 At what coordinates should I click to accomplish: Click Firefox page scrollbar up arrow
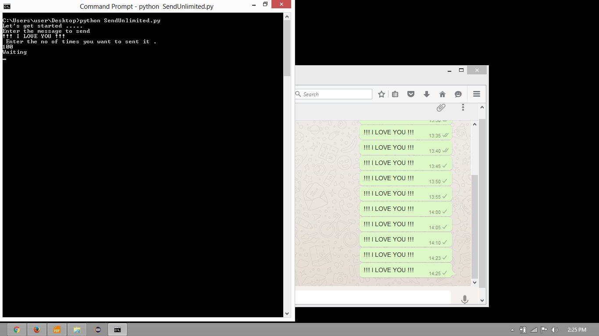pyautogui.click(x=482, y=107)
